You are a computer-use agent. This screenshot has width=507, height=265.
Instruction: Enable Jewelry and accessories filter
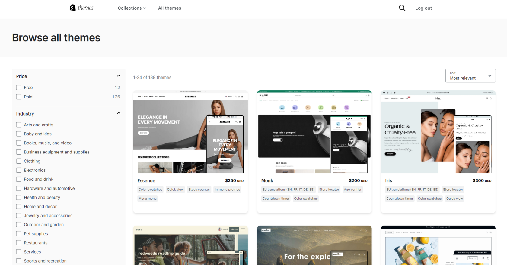tap(19, 216)
